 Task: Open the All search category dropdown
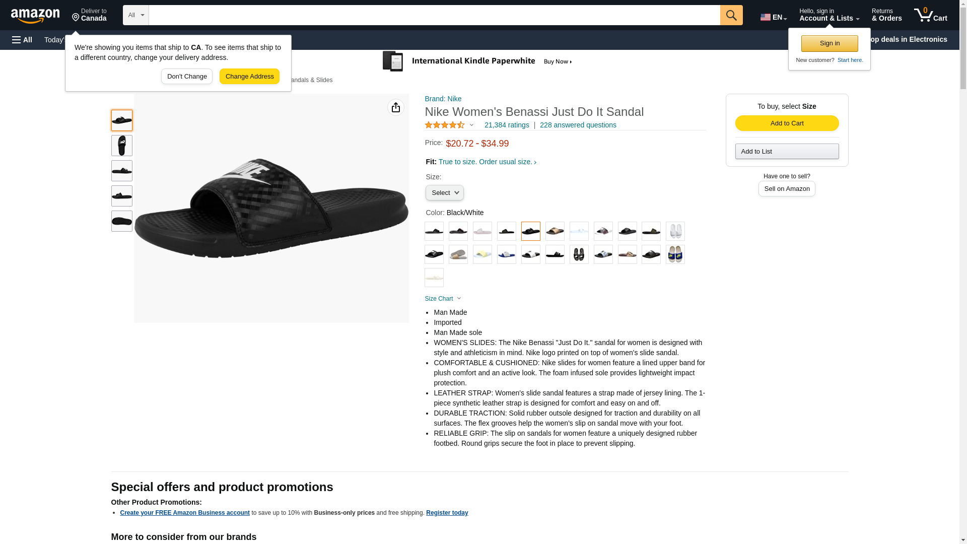click(135, 15)
